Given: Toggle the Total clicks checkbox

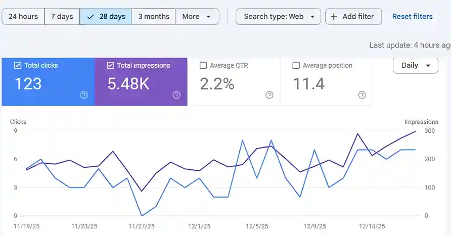Looking at the screenshot, I should pos(18,65).
